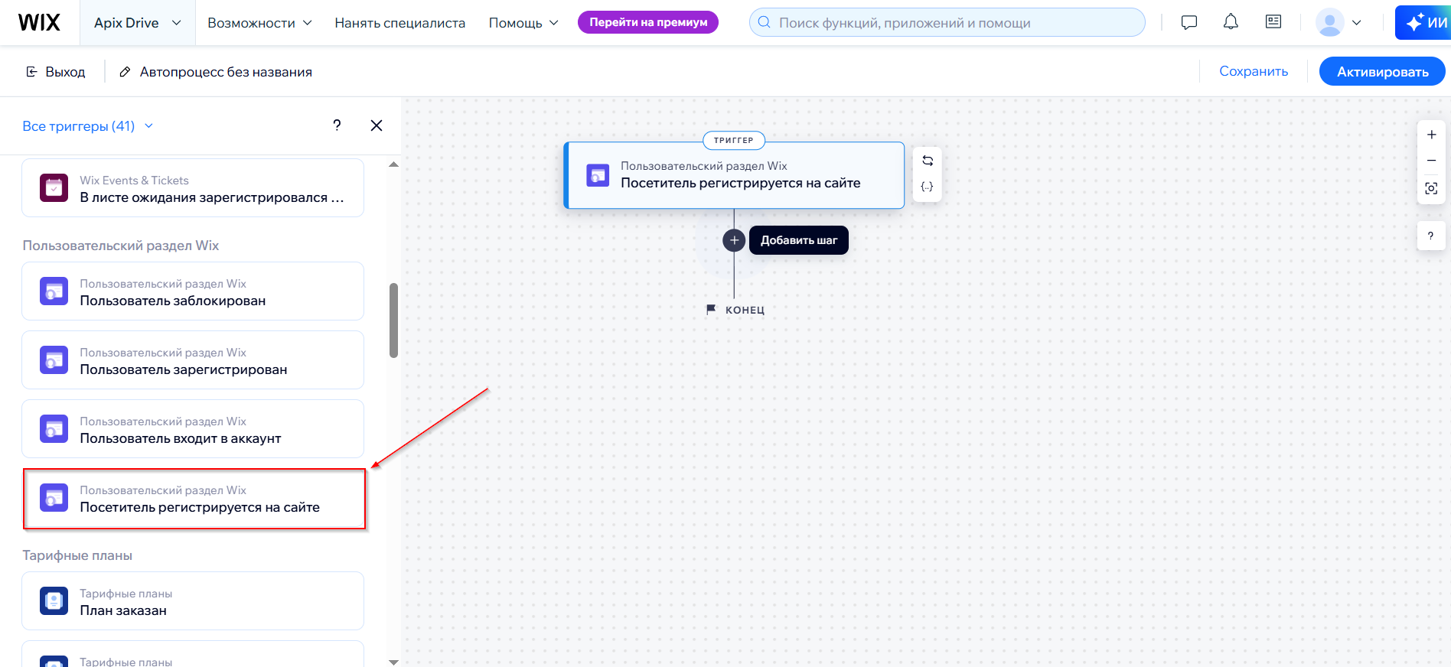Click the triggers list scrollbar thumb
Screen dimensions: 1451x667
coord(393,320)
